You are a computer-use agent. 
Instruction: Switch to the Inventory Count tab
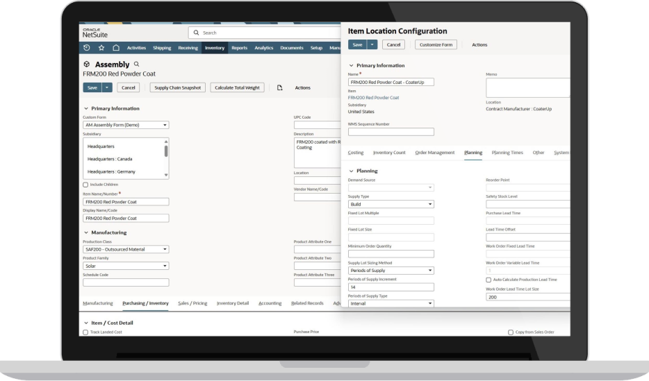pyautogui.click(x=389, y=153)
